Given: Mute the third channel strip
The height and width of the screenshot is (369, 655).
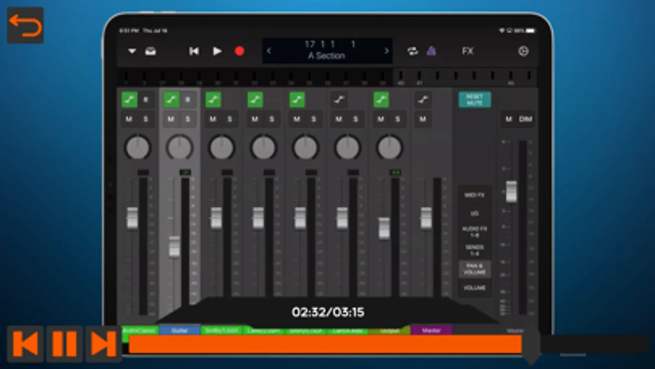Looking at the screenshot, I should [213, 119].
